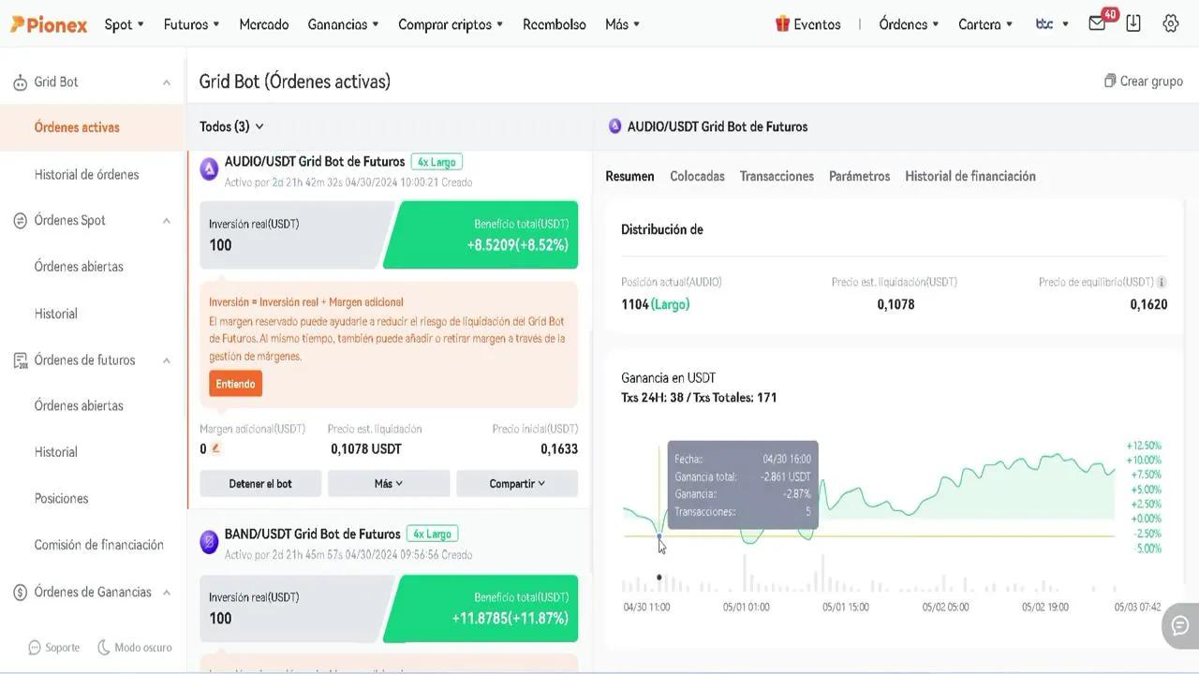Click info icon beside Precio de equilibrio
Image resolution: width=1199 pixels, height=674 pixels.
coord(1162,282)
